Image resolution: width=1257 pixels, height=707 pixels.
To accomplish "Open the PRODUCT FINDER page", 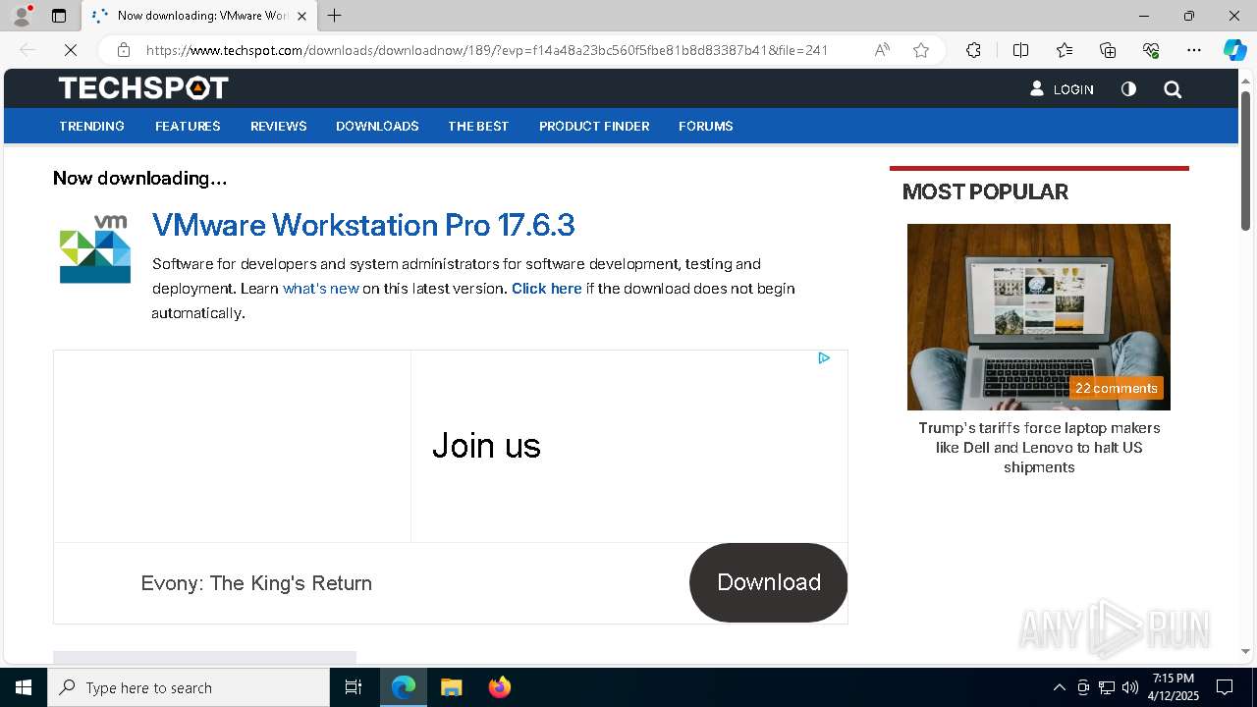I will point(594,126).
